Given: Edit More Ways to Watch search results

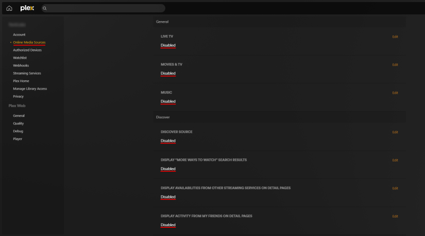Looking at the screenshot, I should pyautogui.click(x=395, y=160).
